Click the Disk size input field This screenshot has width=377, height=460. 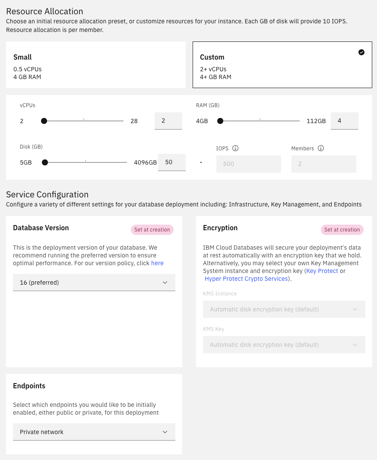click(171, 162)
